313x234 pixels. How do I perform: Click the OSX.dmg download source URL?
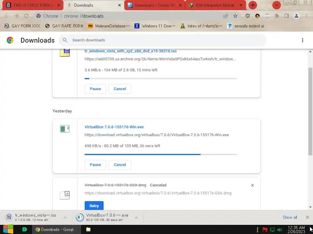(158, 193)
